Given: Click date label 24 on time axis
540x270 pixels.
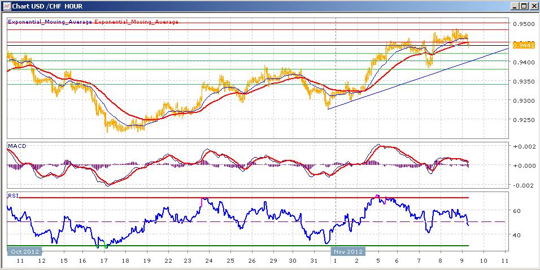Looking at the screenshot, I should click(208, 261).
